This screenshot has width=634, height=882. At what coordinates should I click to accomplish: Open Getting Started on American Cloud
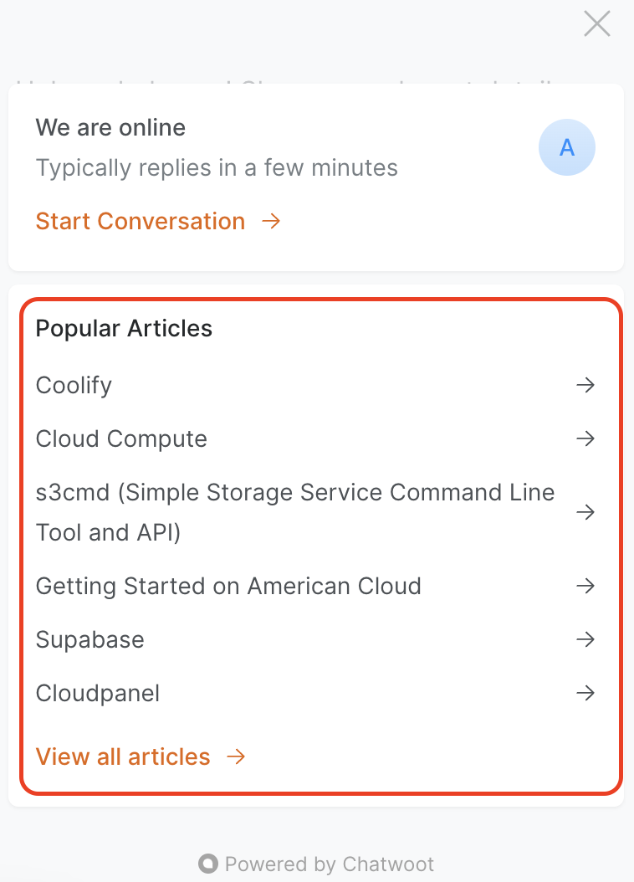tap(228, 586)
